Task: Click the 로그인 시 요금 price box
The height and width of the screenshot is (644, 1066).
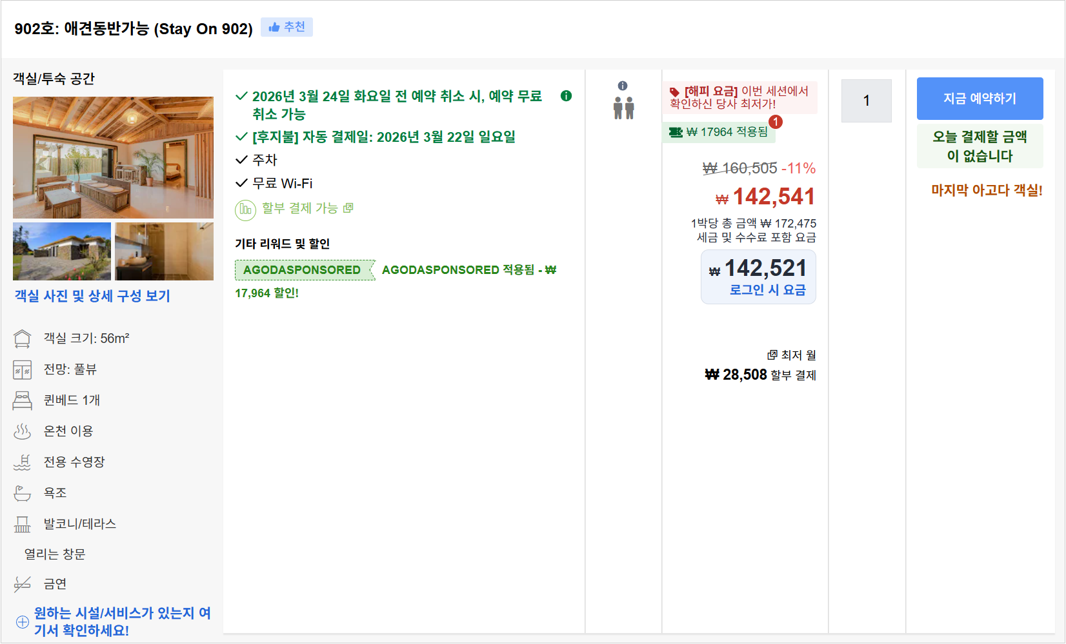Action: (758, 277)
